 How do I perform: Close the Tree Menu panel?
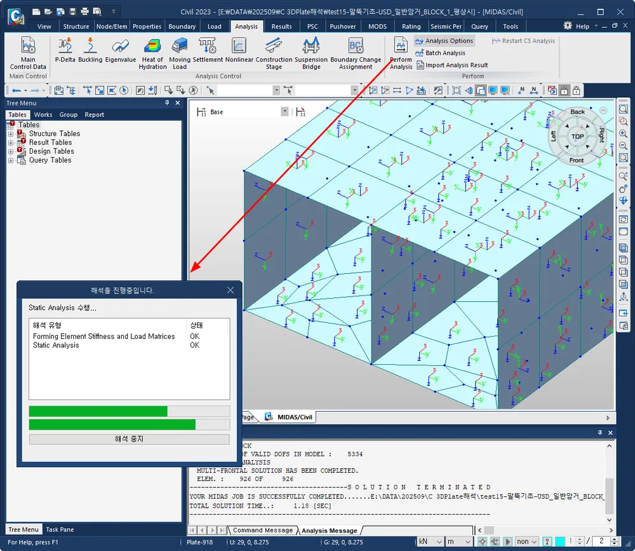click(x=177, y=103)
